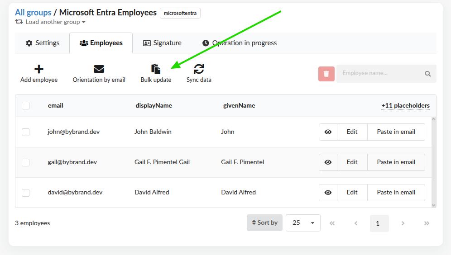
Task: Preview David Alfred with eye icon
Action: click(x=328, y=193)
